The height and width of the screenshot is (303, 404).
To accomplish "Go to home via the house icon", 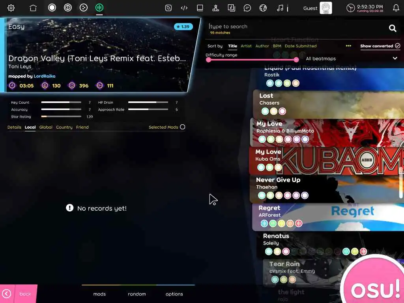I will tap(33, 8).
